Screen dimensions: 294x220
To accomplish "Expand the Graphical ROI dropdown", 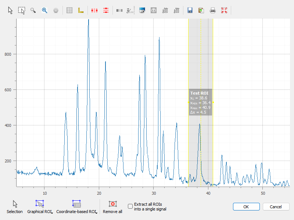I will (52, 212).
